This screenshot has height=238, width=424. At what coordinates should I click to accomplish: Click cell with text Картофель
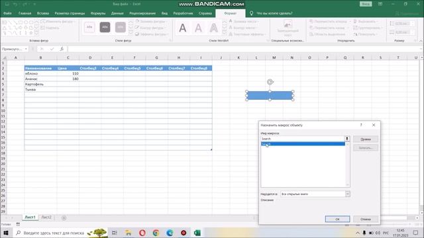point(40,84)
